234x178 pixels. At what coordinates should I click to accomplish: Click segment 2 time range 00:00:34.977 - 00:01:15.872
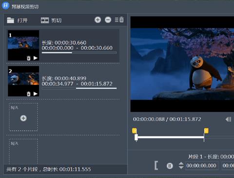(77, 84)
